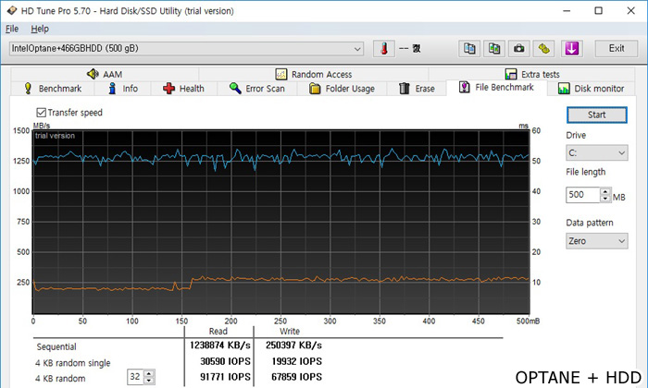Click the temperature thermometer icon
This screenshot has height=388, width=648.
(384, 49)
